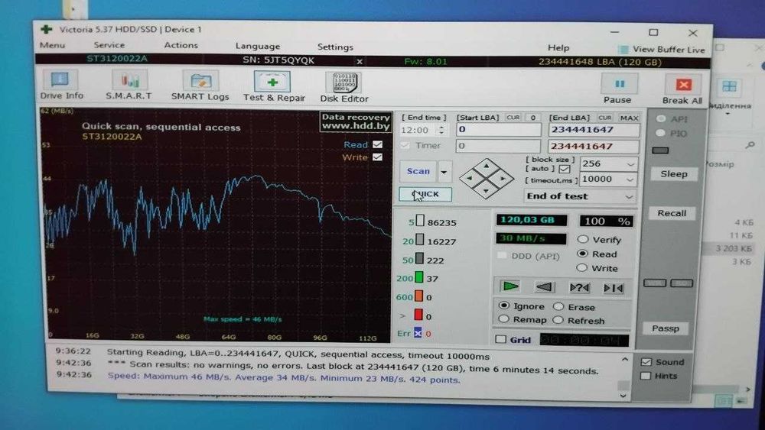Click the Speed Maximum 46 MB/s log line
765x430 pixels.
coord(284,378)
